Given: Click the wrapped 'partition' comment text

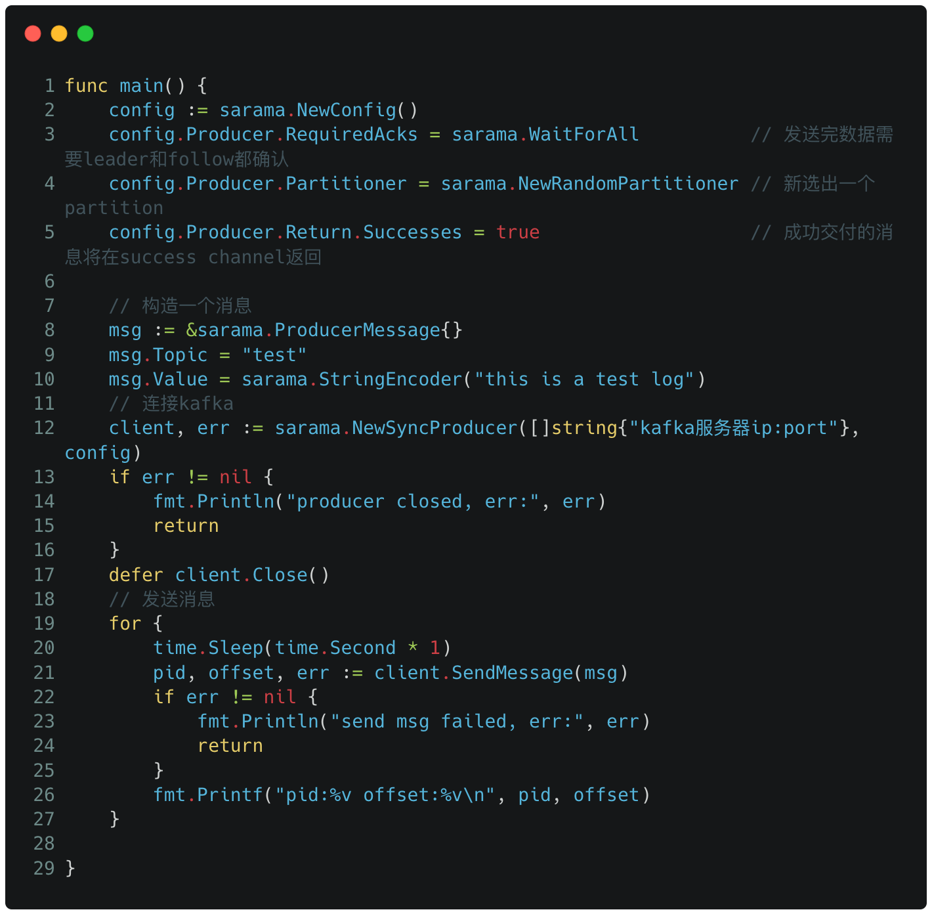Looking at the screenshot, I should 114,208.
